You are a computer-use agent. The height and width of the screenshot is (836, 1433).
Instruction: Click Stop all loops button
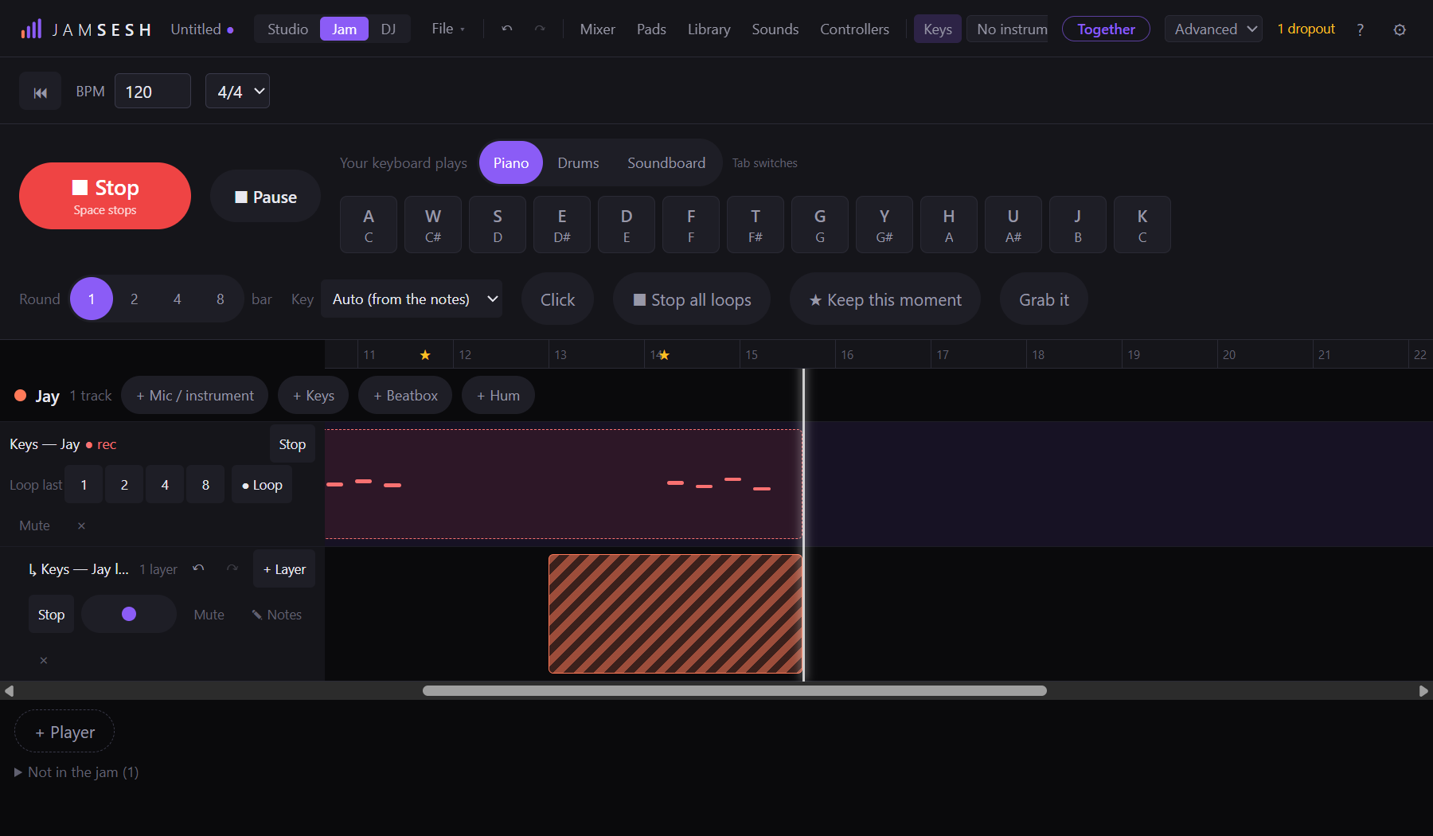point(692,299)
